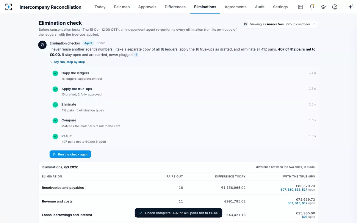Click the 05:52 message timestamp
This screenshot has width=357, height=223.
pyautogui.click(x=101, y=43)
